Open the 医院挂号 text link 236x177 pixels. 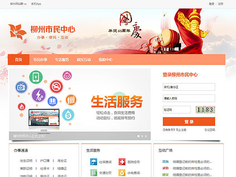133,162
